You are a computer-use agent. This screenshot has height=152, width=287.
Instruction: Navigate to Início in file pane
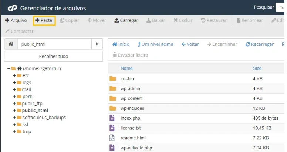tap(121, 44)
